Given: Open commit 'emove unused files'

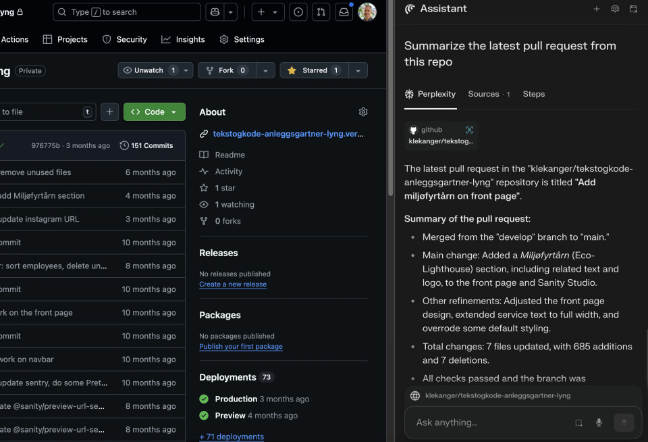Looking at the screenshot, I should point(36,172).
